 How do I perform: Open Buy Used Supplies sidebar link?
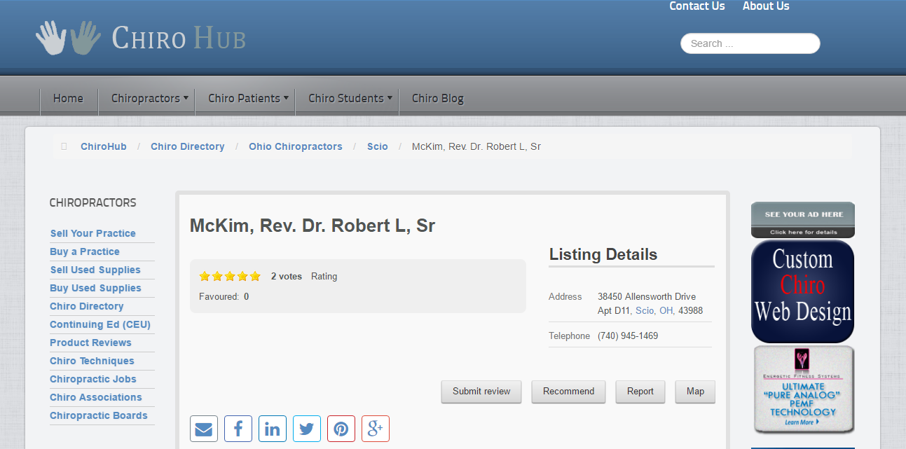[x=95, y=288]
